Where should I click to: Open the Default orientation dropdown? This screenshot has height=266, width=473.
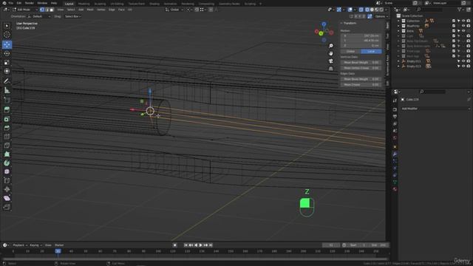[38, 16]
